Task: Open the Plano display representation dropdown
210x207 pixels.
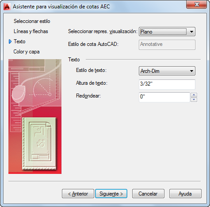Action: [167, 32]
